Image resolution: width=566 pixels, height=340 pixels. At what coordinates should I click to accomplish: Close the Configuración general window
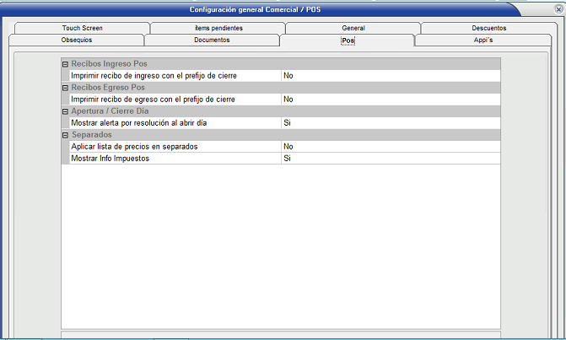tap(558, 9)
